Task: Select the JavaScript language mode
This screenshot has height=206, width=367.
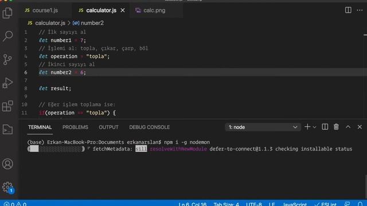Action: pyautogui.click(x=294, y=204)
